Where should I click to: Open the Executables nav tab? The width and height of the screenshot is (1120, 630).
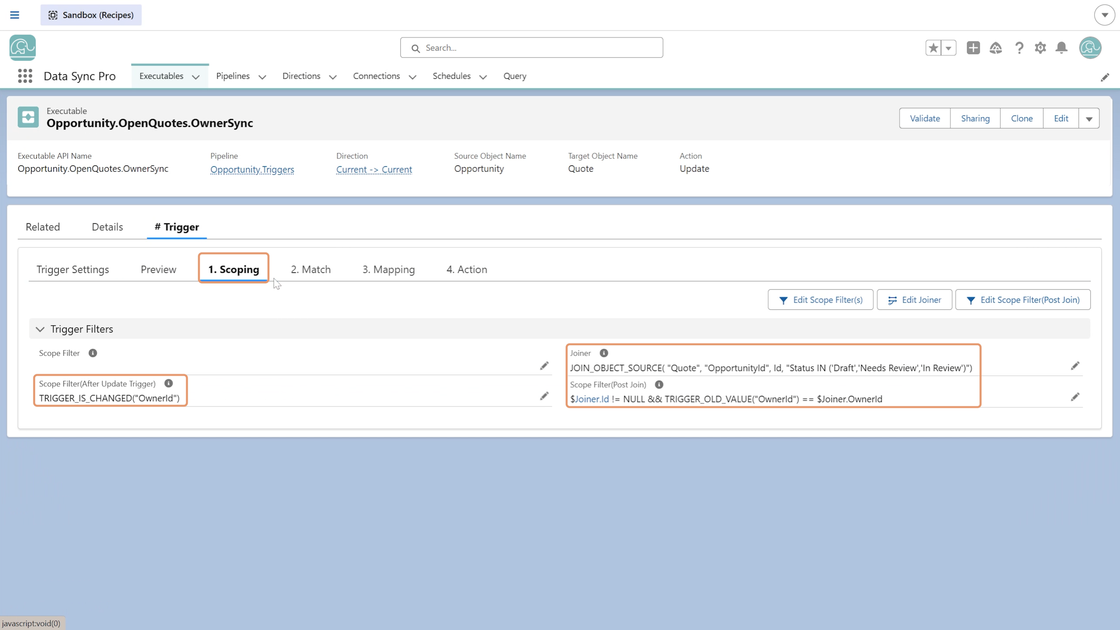pos(161,76)
